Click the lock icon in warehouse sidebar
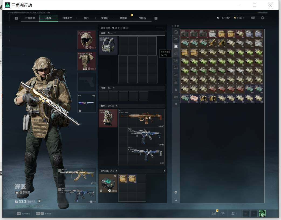This screenshot has width=281, height=220. click(176, 90)
